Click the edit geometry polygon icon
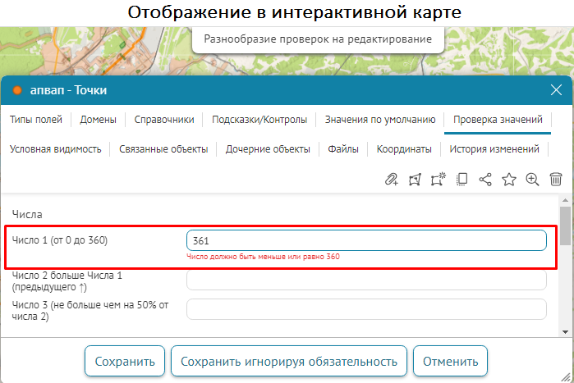The width and height of the screenshot is (574, 383). pyautogui.click(x=415, y=180)
